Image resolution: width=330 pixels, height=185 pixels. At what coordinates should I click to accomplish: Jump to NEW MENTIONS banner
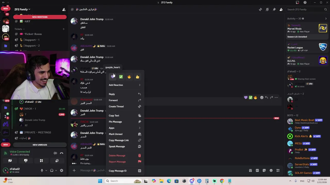point(40,17)
